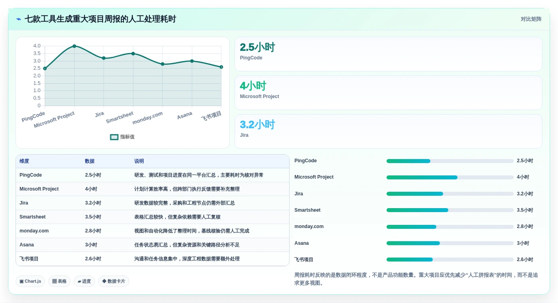Click the 对比矩阵 label in the header
The height and width of the screenshot is (303, 558).
pos(531,19)
